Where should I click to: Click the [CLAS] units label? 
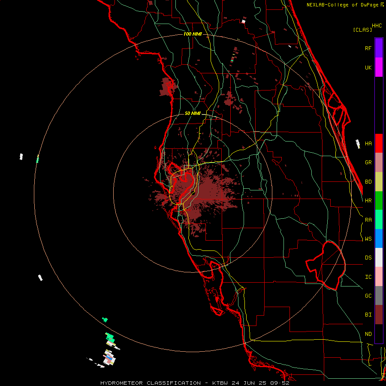[x=362, y=30]
